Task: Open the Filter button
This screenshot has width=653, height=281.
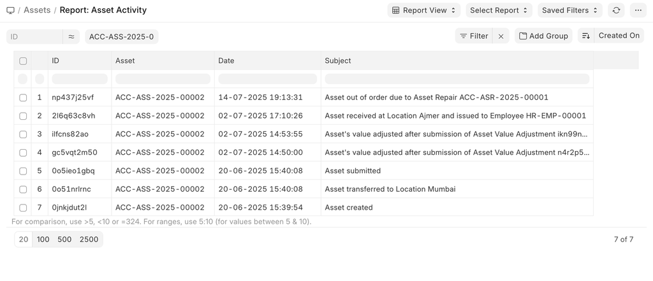Action: pos(473,36)
